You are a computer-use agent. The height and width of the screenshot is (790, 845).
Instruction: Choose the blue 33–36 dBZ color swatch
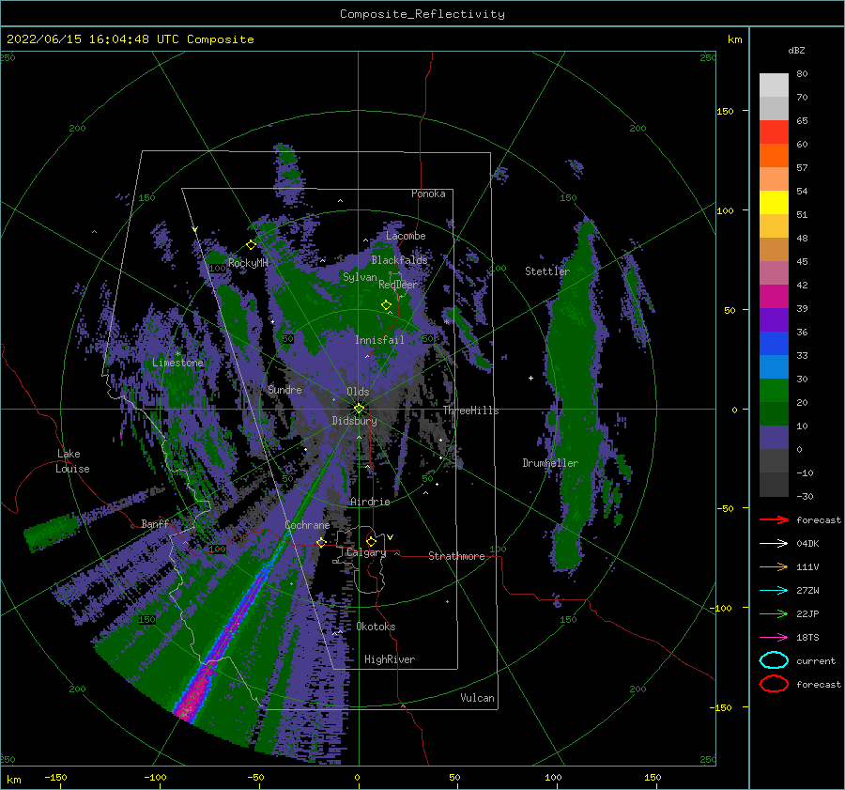point(774,343)
